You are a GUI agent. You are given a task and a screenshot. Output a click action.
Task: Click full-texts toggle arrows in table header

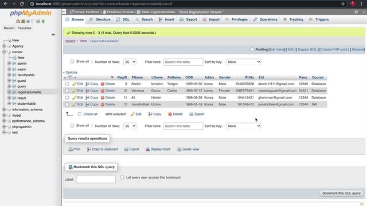(x=70, y=78)
